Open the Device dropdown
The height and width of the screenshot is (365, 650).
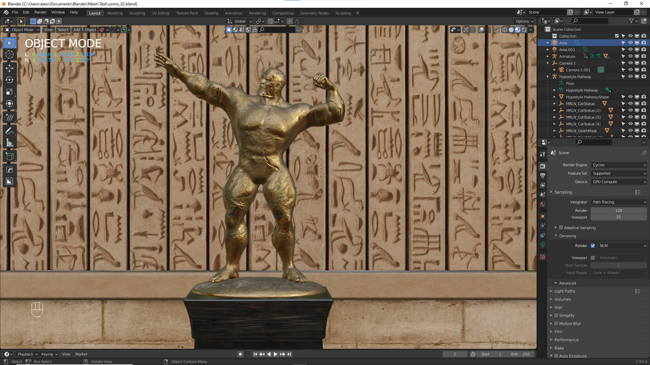pyautogui.click(x=619, y=182)
